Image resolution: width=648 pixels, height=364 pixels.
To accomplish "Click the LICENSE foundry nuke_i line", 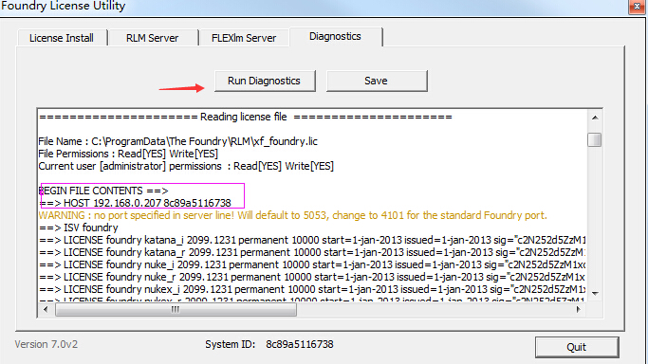I will point(312,264).
